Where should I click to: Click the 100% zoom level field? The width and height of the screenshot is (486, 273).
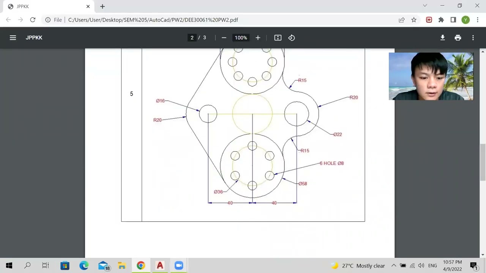tap(241, 38)
